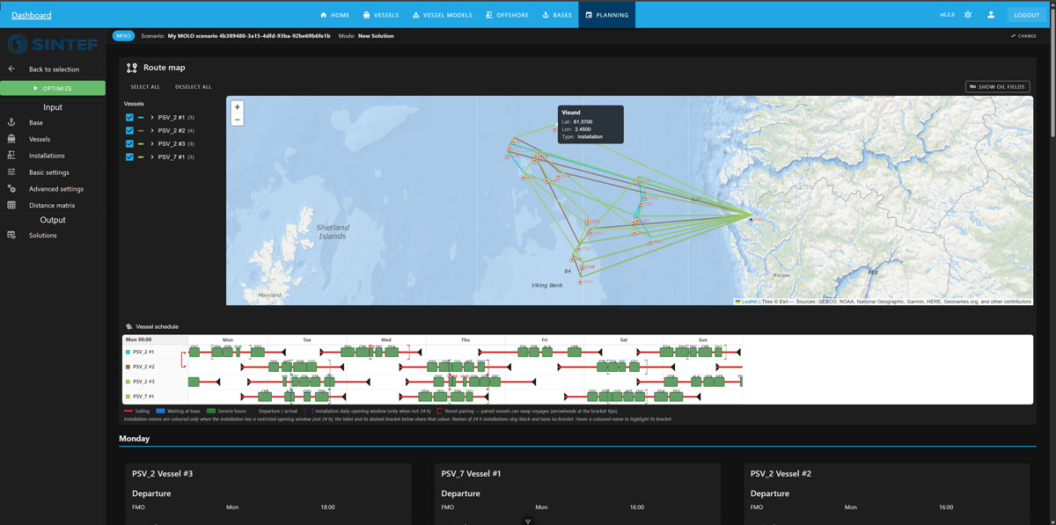
Task: Toggle PSV_2 #1 vessel checkbox
Action: (129, 117)
